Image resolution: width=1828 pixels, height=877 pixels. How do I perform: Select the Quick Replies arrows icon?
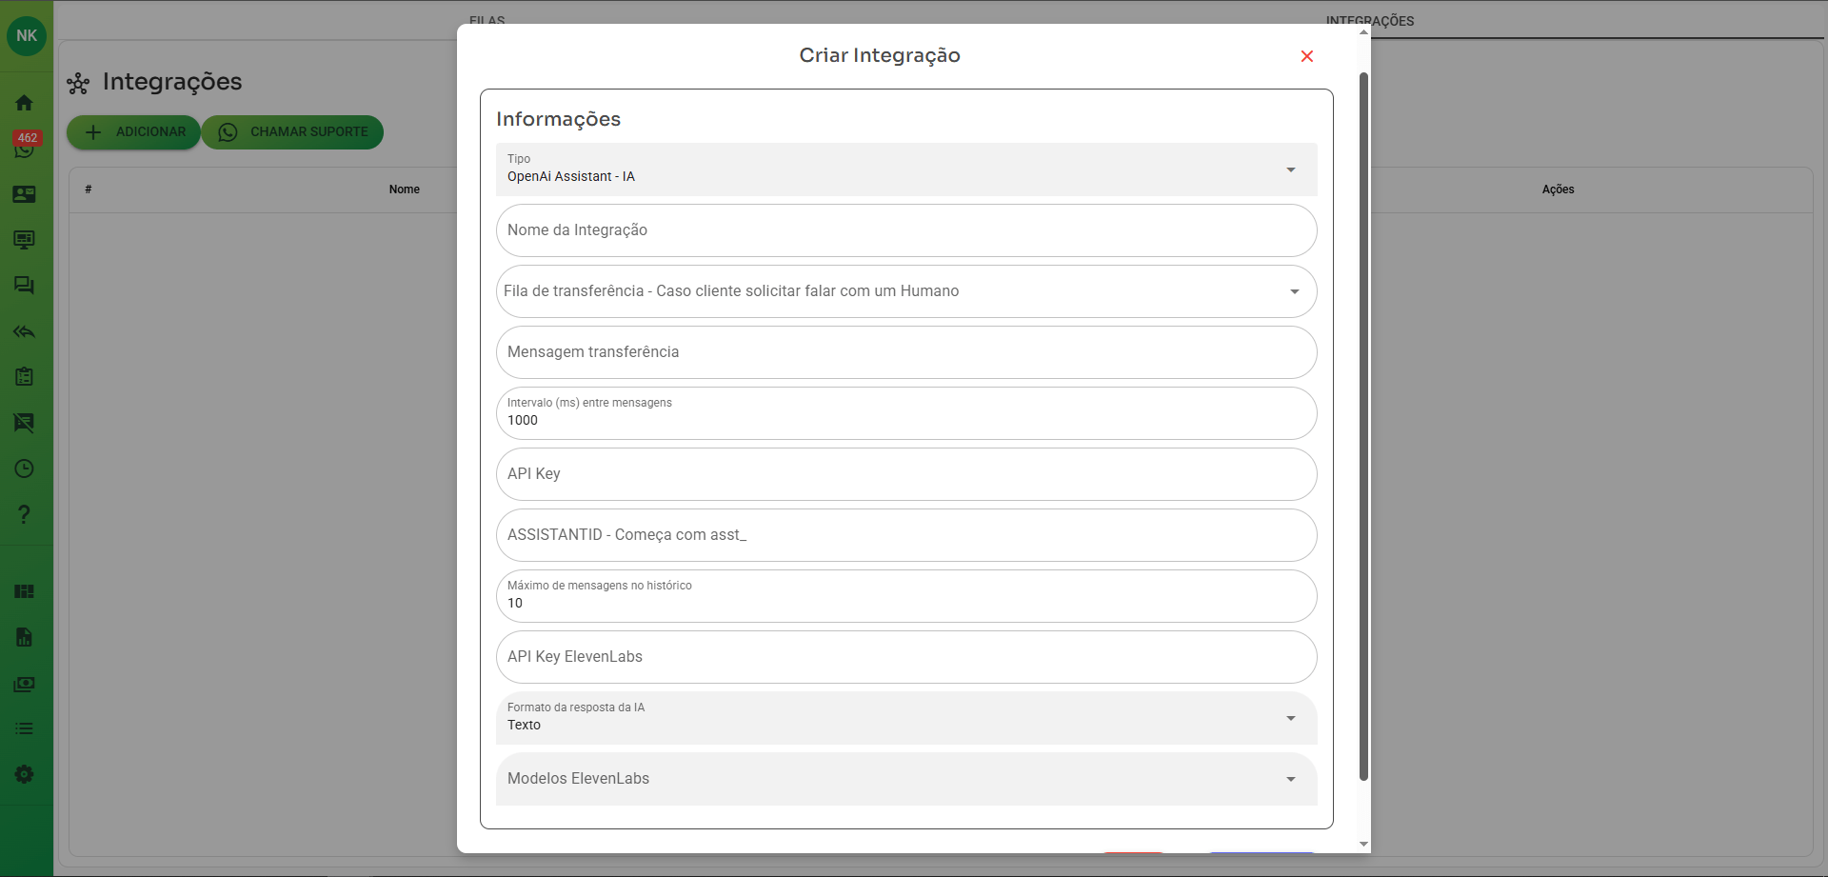coord(24,331)
